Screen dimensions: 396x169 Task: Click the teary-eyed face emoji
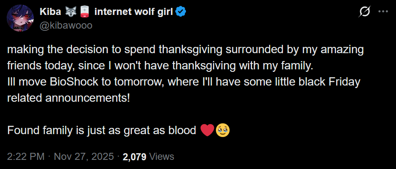(x=223, y=131)
